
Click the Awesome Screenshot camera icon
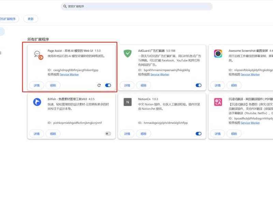point(218,54)
